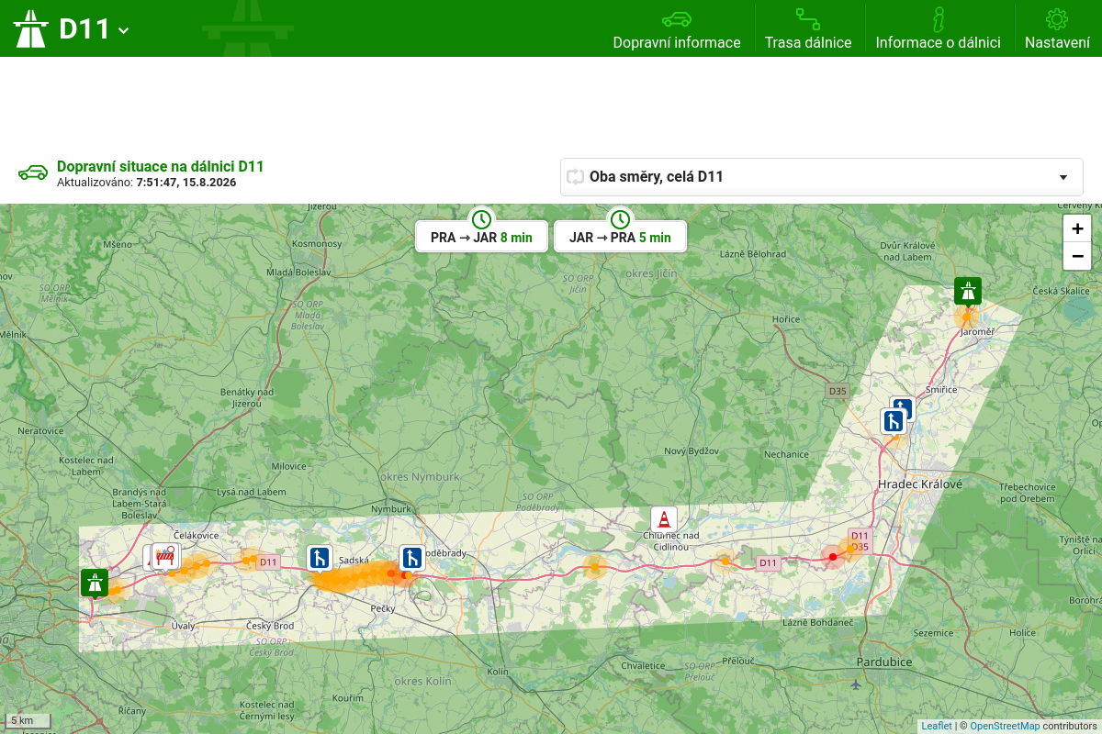Click the red traffic dot near D11/D35 junction
This screenshot has width=1102, height=734.
click(833, 557)
